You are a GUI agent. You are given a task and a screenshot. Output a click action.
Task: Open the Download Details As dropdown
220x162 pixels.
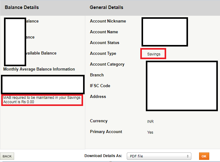(x=159, y=156)
